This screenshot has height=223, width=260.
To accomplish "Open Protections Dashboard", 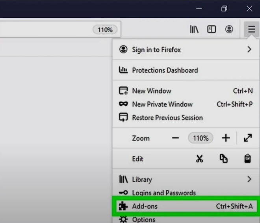I will click(186, 70).
